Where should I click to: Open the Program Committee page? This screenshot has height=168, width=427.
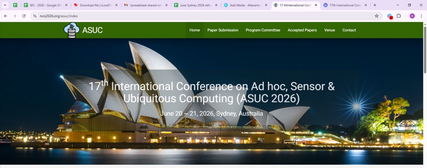pos(263,30)
